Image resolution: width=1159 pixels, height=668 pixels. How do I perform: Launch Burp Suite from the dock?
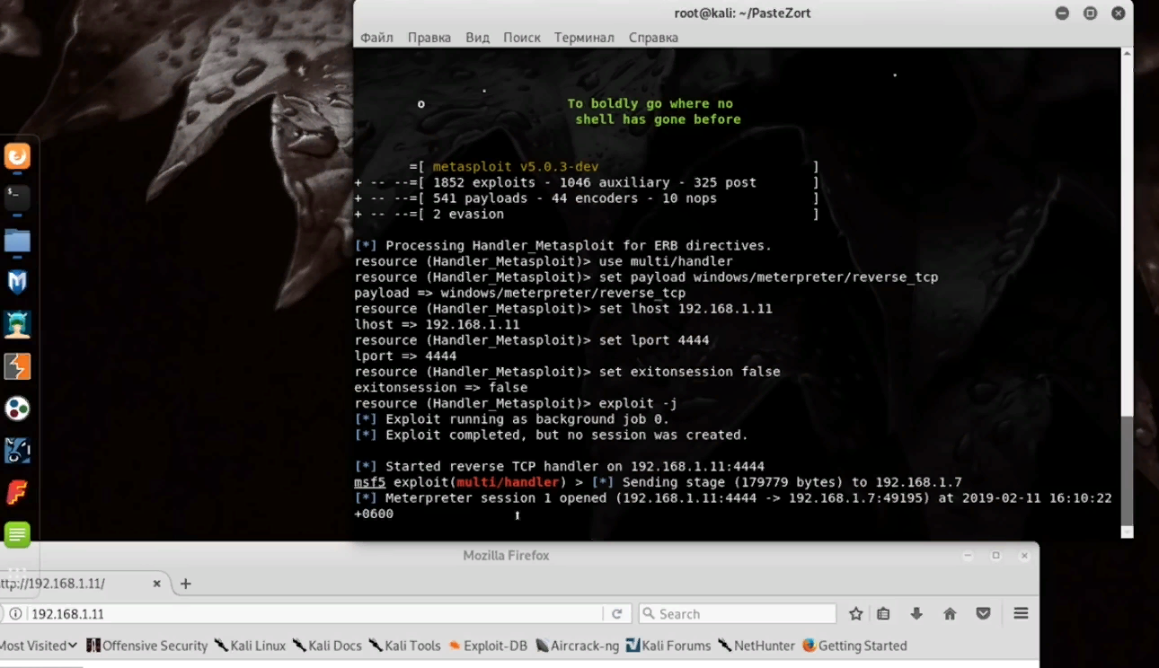pos(17,366)
